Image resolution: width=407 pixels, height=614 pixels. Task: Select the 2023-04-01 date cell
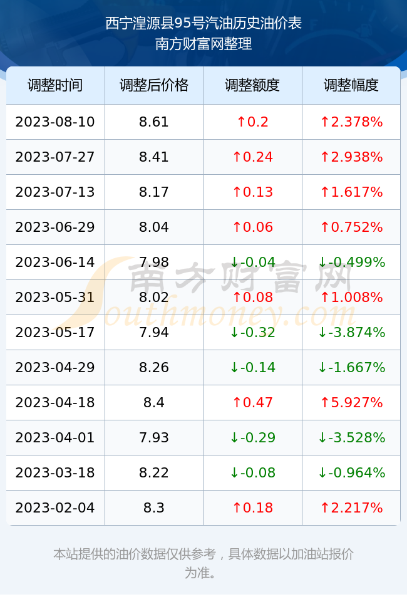[x=55, y=437]
